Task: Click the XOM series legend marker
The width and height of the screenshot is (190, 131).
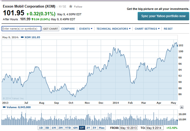Action: click(22, 37)
